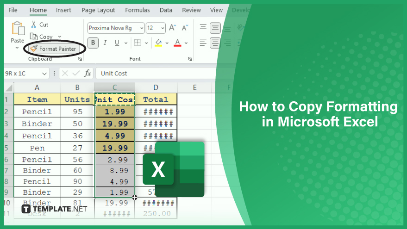Click Insert Function fx icon
Screen dimensions: 407x229
88,74
